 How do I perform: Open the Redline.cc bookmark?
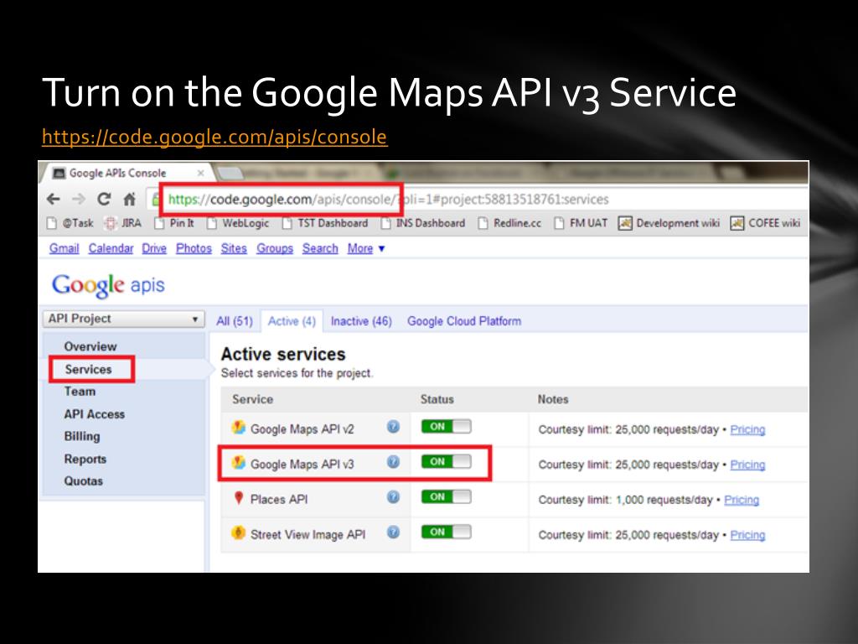[509, 223]
